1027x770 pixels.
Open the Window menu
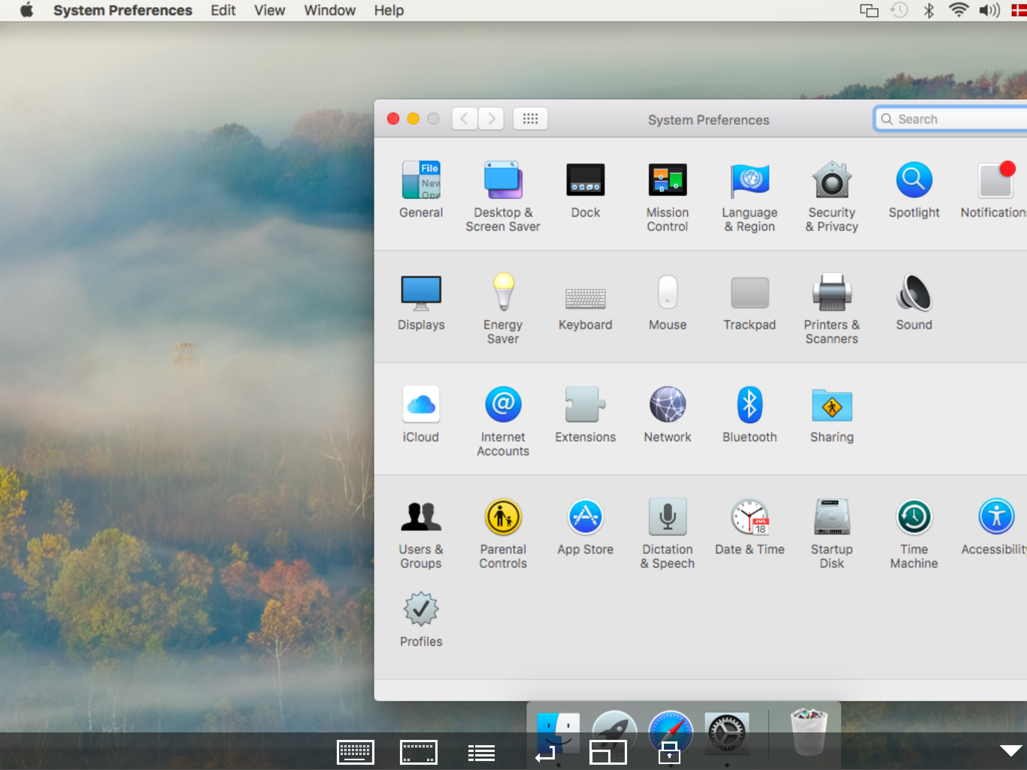(x=329, y=10)
